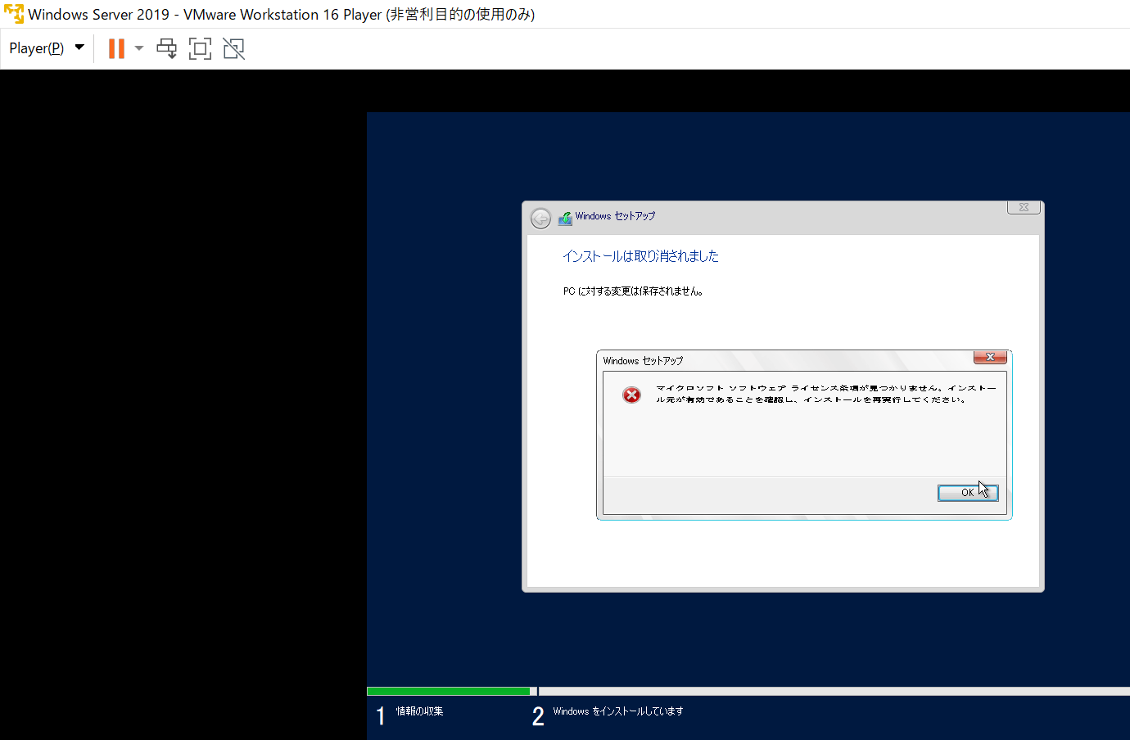Click heading インストールは取り消されました
The height and width of the screenshot is (740, 1130).
click(x=640, y=256)
